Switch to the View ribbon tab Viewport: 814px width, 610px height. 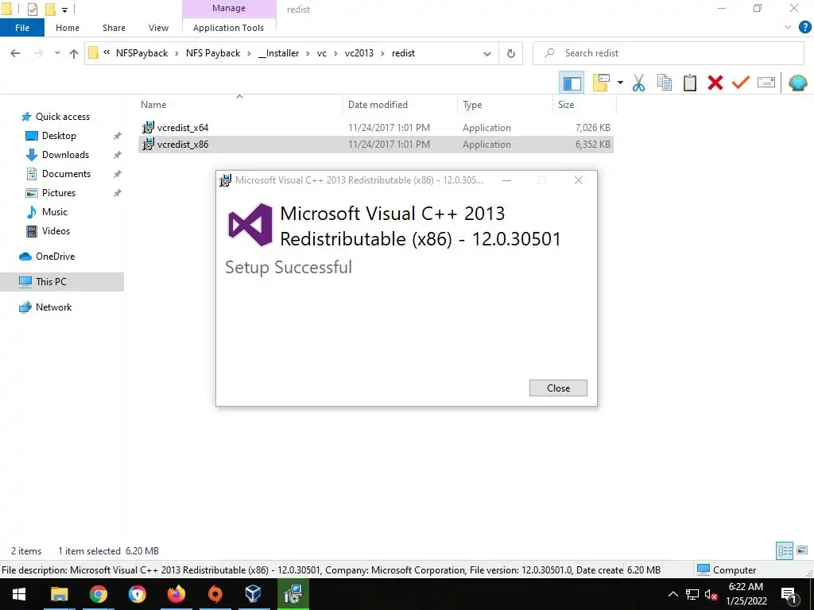(158, 28)
